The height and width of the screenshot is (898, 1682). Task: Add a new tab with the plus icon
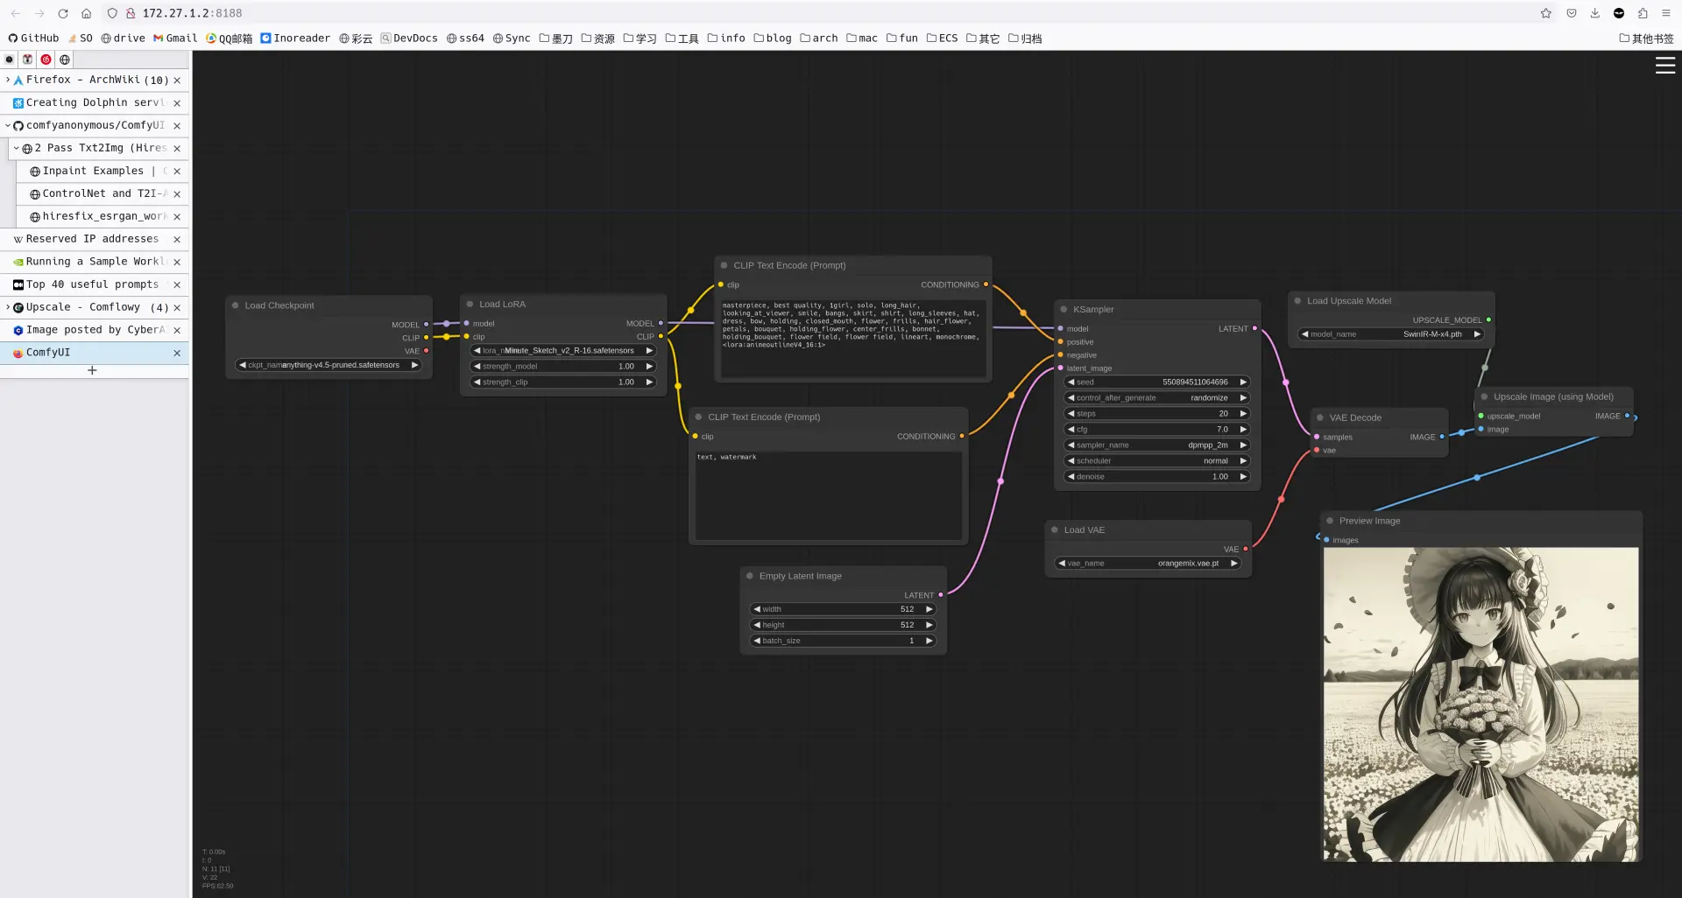click(x=92, y=370)
